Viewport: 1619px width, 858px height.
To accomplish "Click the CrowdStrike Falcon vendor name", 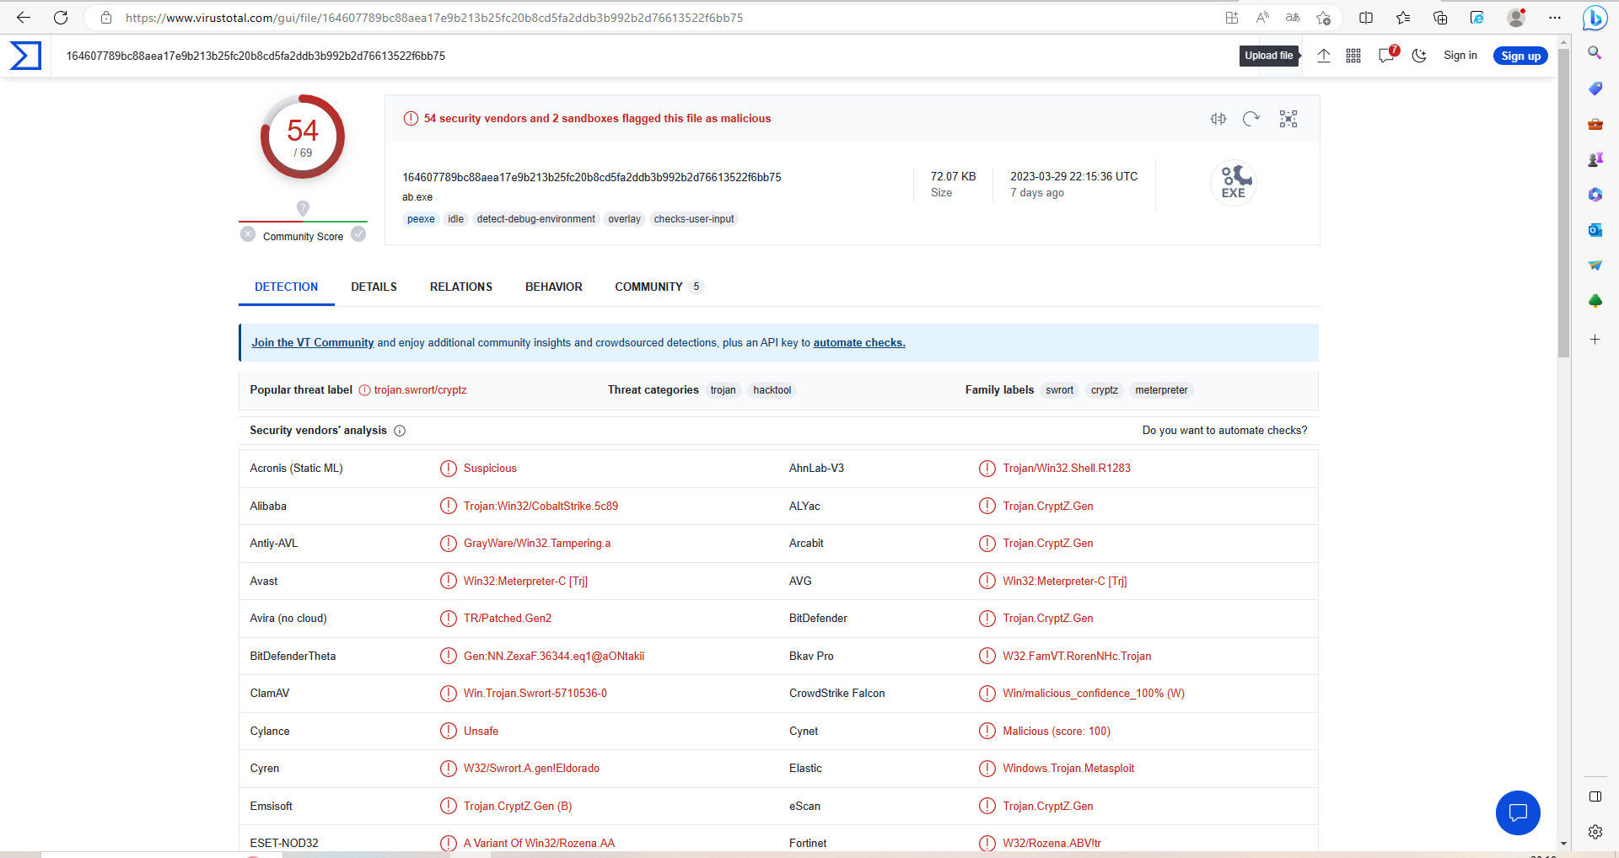I will coord(837,694).
